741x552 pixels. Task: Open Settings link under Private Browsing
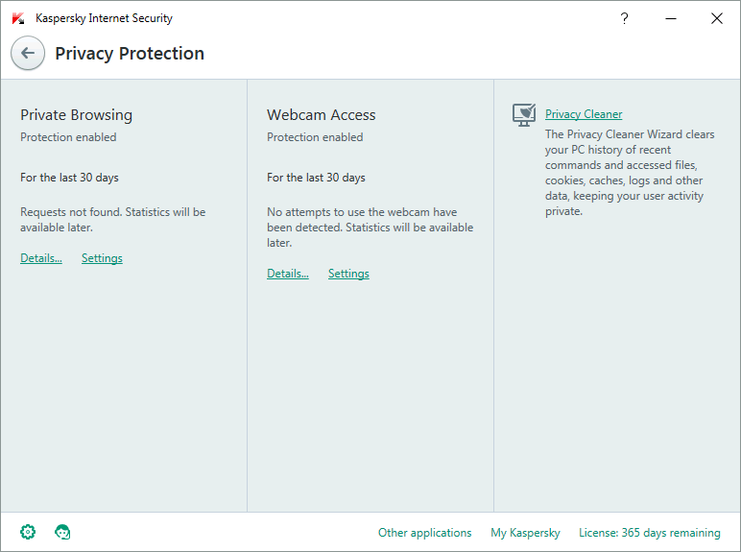point(102,258)
